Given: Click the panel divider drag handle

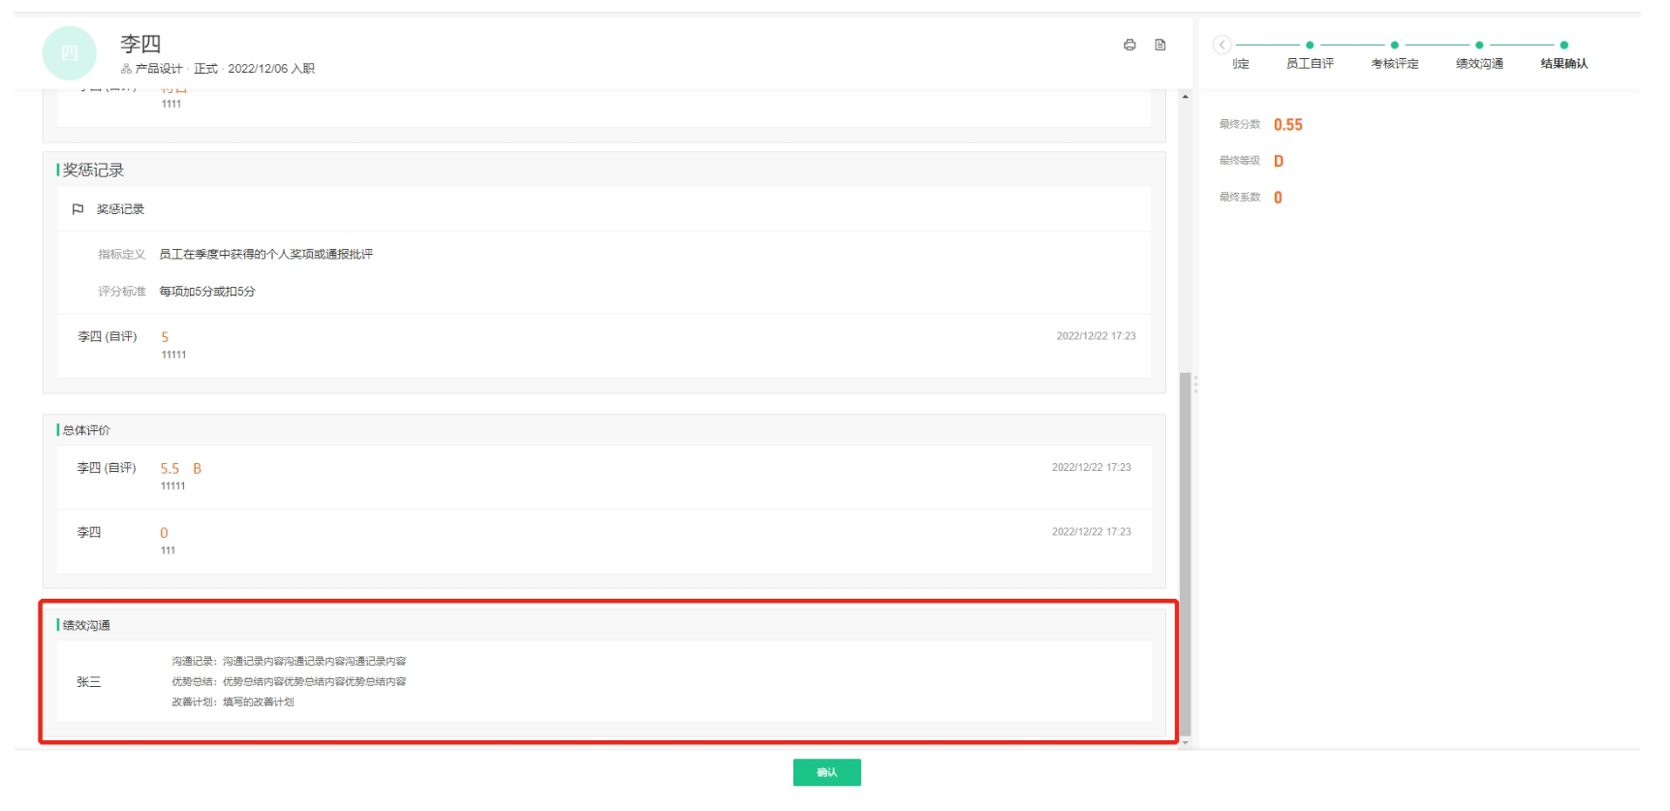Looking at the screenshot, I should point(1195,385).
